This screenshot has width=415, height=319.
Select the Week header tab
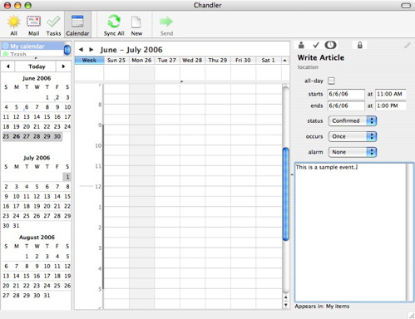pyautogui.click(x=89, y=61)
